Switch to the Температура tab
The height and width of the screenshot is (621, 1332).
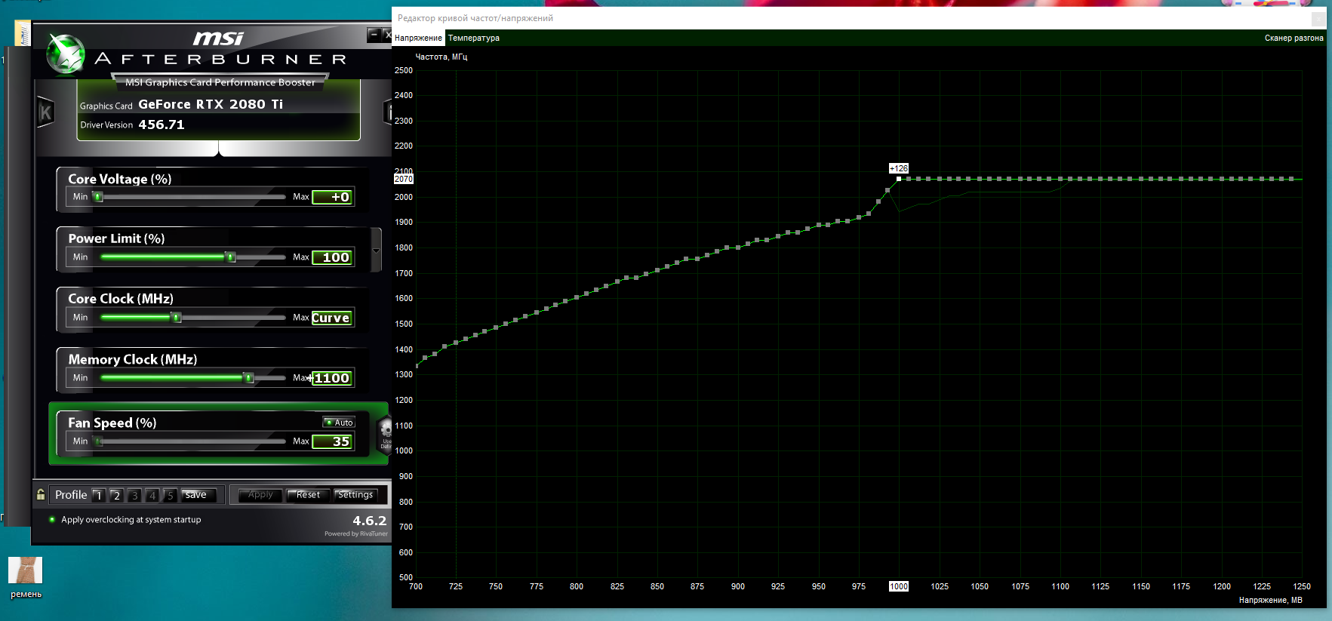point(474,38)
